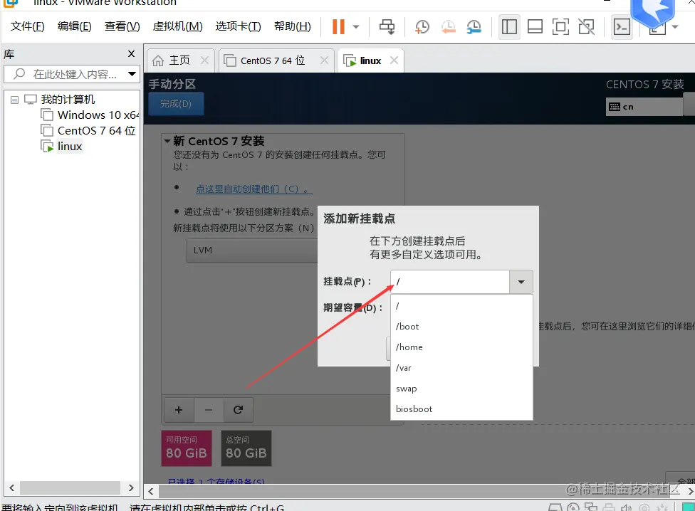Click the 挂载点 input field
Viewport: 695px width, 511px height.
(450, 282)
